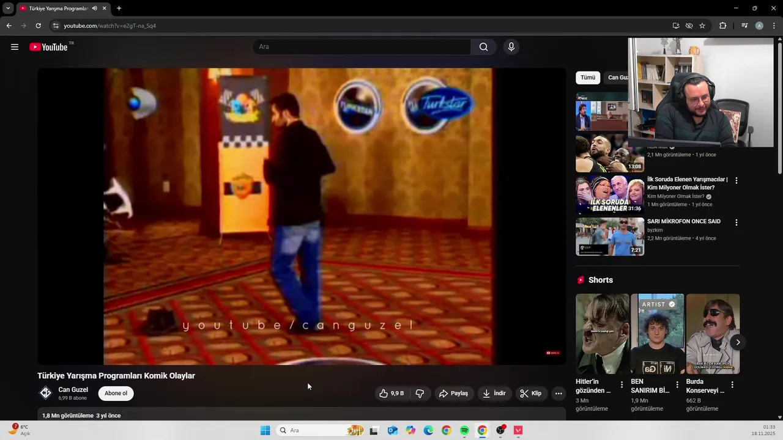Click the 1,8 Mn görüntüleme text
Viewport: 783px width, 440px height.
(x=68, y=416)
